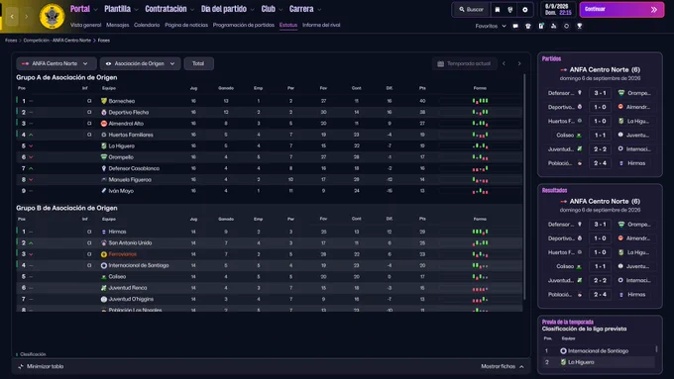Open the circle favorite icon
Screen dimensions: 674x379
567,26
